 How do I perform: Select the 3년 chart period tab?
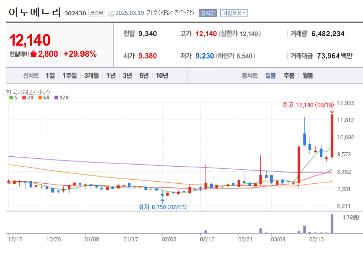(x=127, y=75)
